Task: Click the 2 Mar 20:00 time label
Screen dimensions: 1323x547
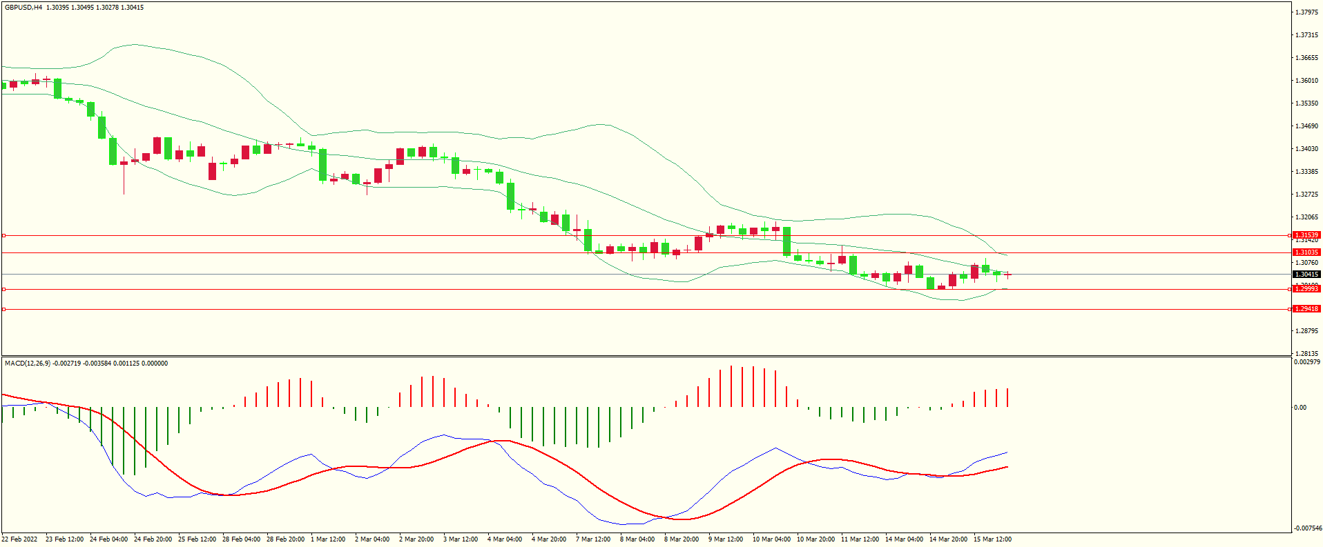Action: coord(416,539)
